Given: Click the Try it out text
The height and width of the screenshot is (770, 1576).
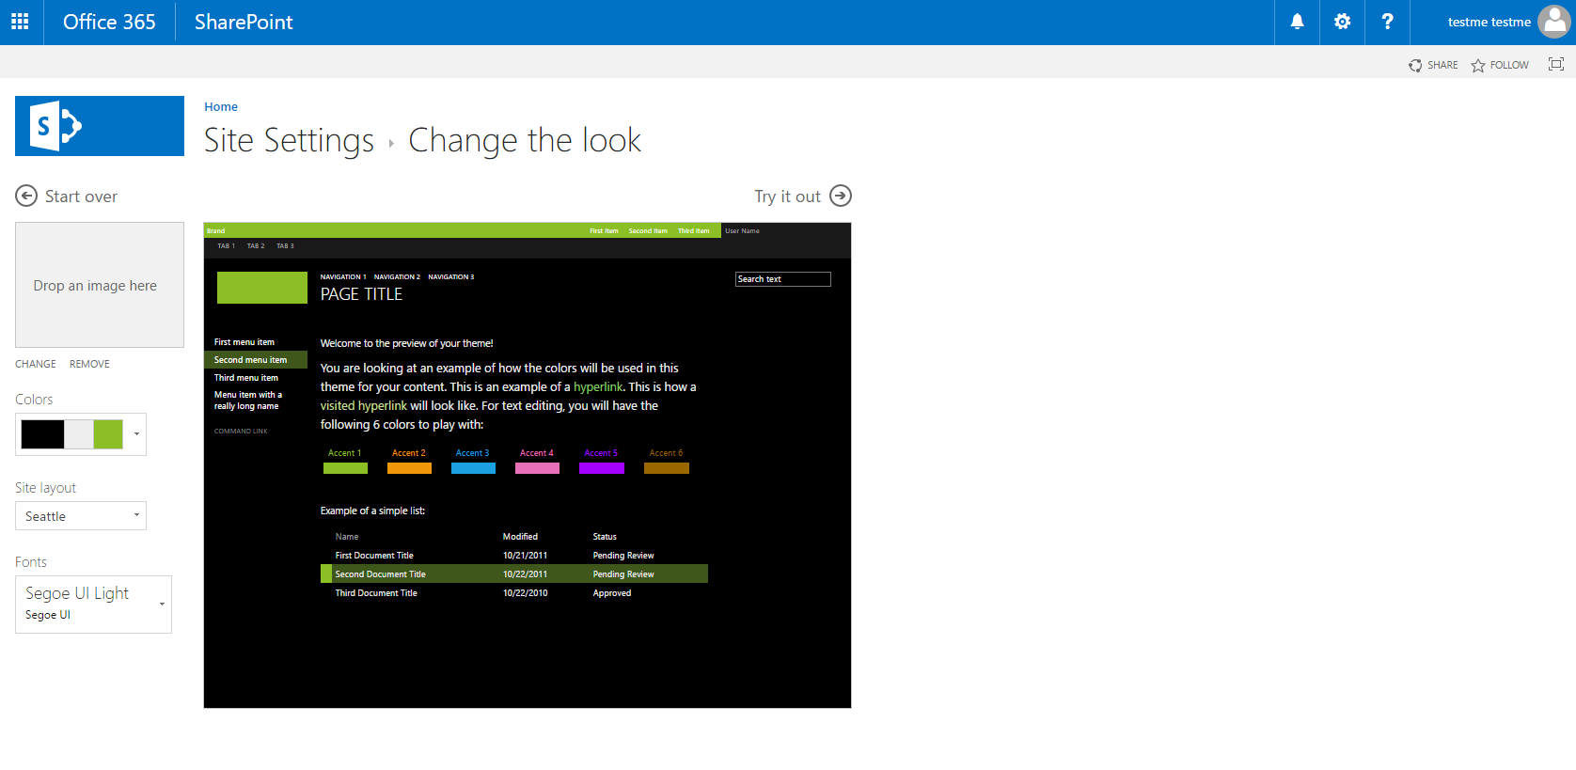Looking at the screenshot, I should coord(787,196).
